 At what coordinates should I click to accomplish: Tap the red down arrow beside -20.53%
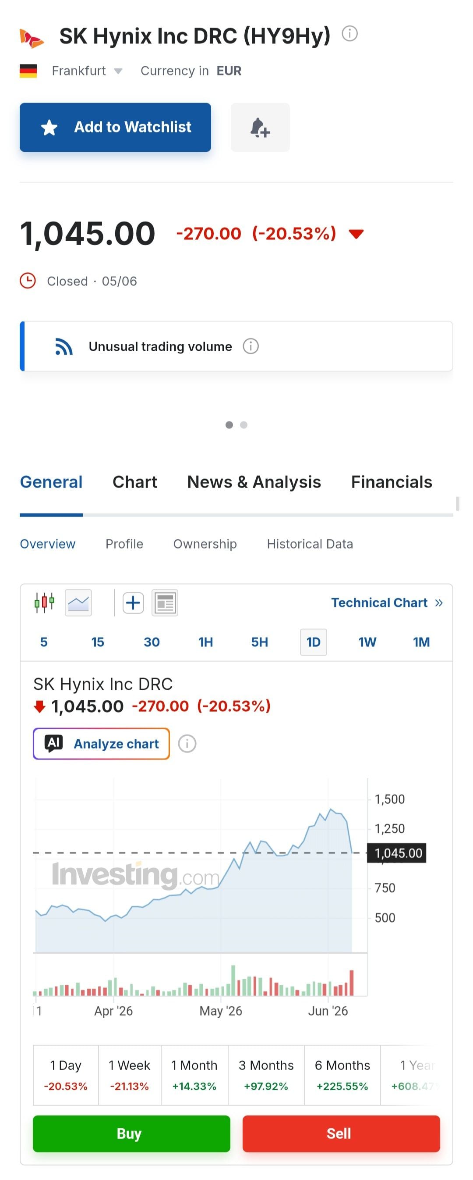[356, 234]
